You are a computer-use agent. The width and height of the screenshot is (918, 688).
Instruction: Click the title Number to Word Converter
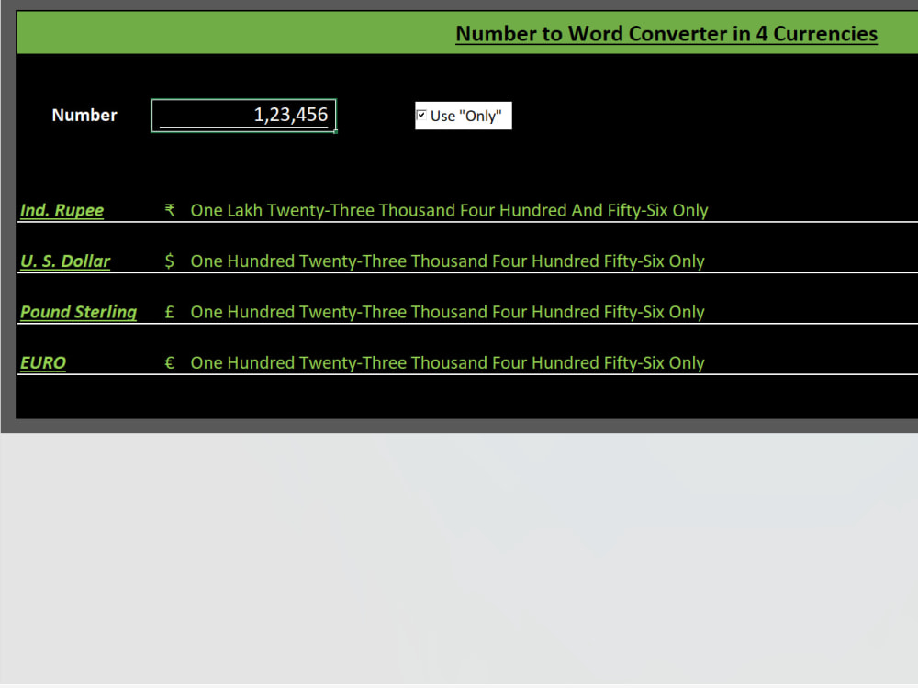coord(666,33)
